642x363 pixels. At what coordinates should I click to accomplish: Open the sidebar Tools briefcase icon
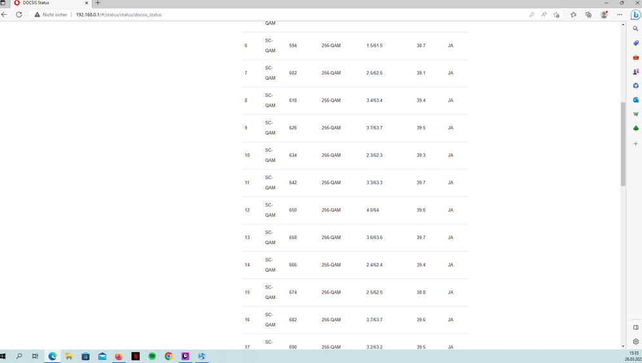click(636, 57)
